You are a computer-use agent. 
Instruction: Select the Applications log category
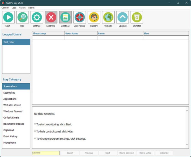(16, 99)
